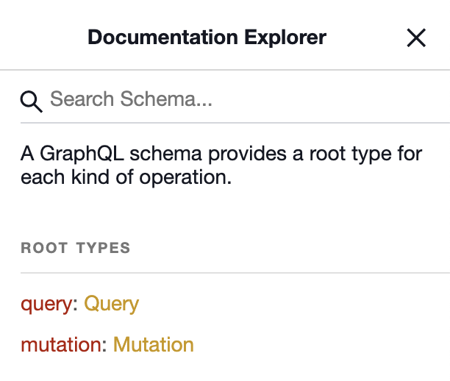The image size is (450, 381).
Task: Click the ROOT TYPES section heading
Action: point(76,248)
